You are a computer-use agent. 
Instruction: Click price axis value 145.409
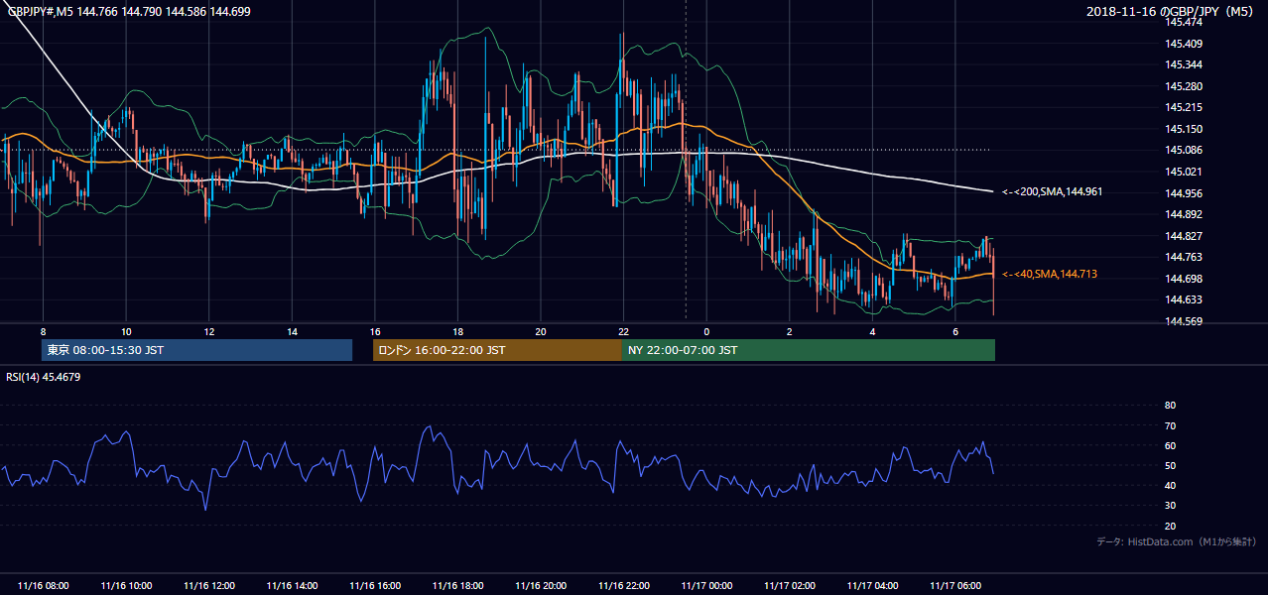point(1184,44)
